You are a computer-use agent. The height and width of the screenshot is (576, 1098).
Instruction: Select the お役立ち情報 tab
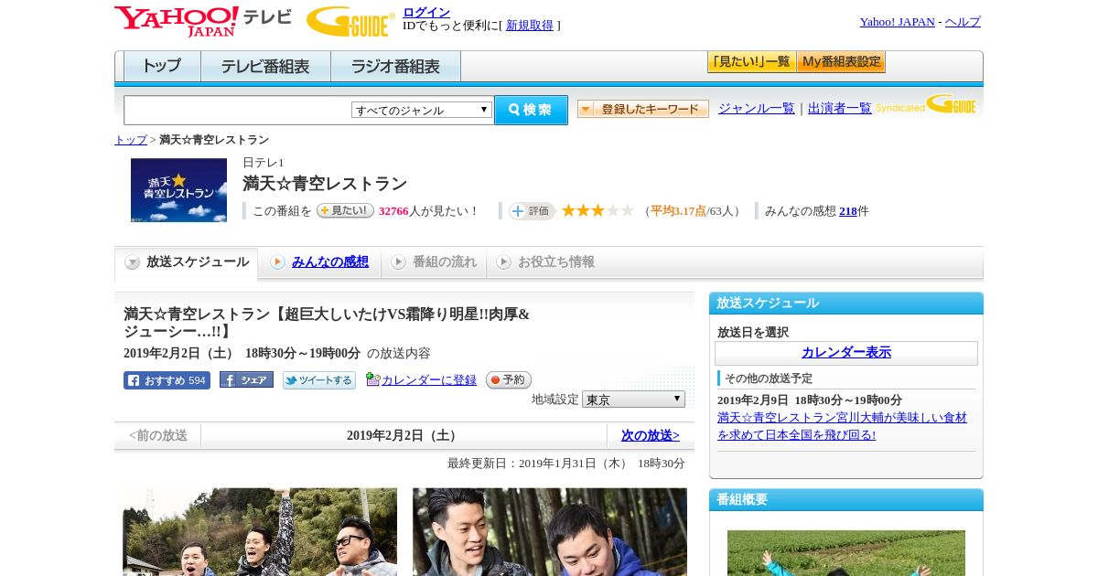pyautogui.click(x=545, y=262)
